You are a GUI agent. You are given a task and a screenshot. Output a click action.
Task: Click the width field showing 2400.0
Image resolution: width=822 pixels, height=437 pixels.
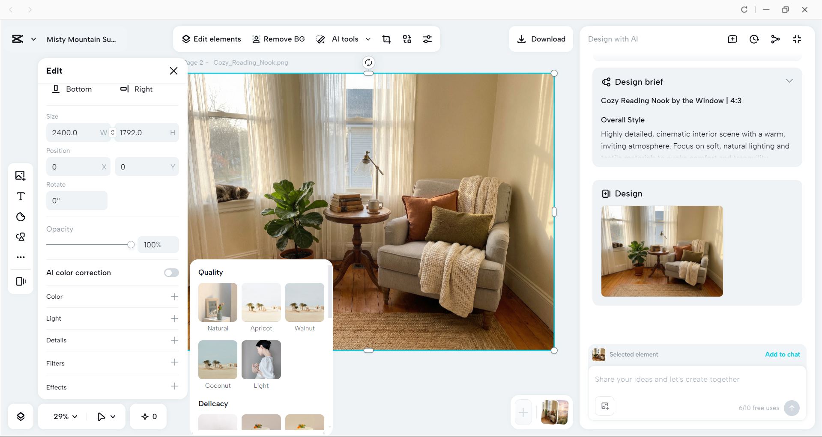tap(78, 133)
